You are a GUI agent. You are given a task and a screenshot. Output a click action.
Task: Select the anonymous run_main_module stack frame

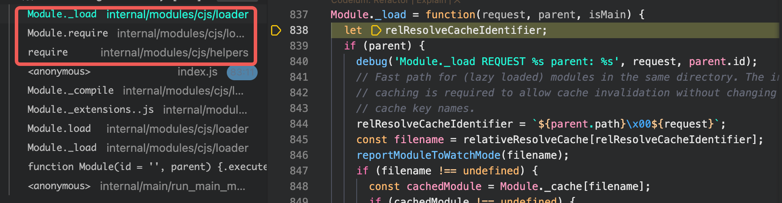coord(138,186)
